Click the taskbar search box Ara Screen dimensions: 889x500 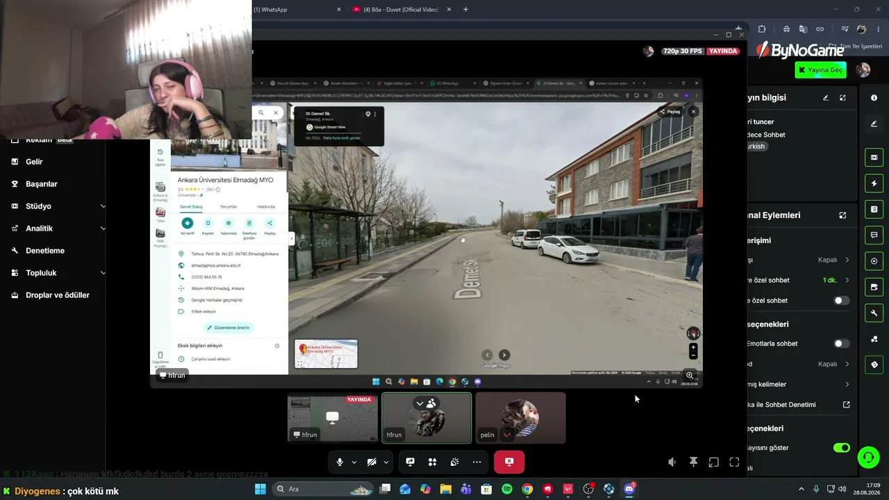pos(323,489)
